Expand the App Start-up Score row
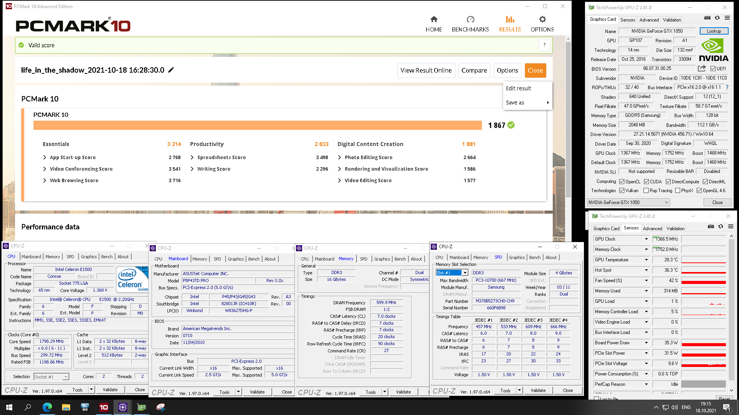 [x=45, y=157]
